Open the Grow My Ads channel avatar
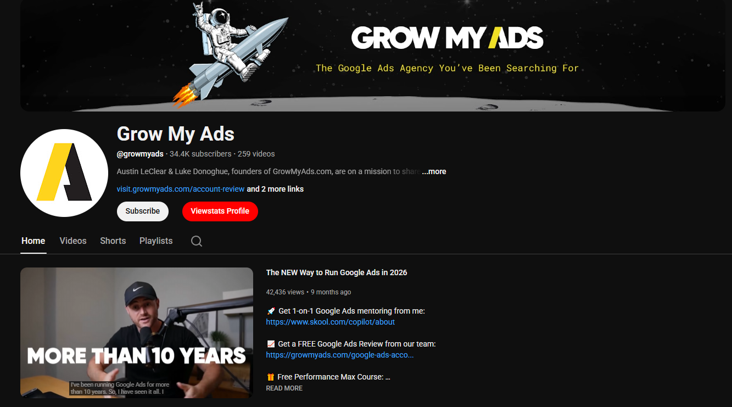The image size is (732, 407). [x=64, y=173]
